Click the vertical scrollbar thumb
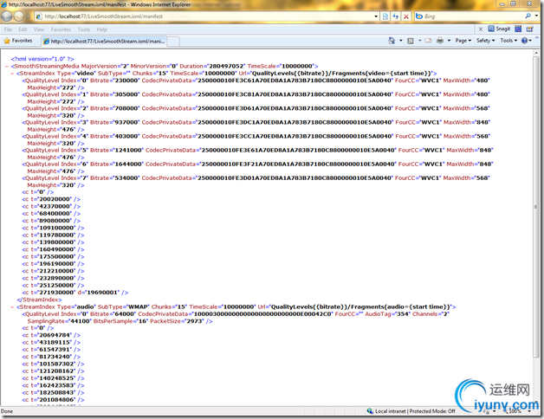Screen dimensions: 544x419 coord(535,207)
